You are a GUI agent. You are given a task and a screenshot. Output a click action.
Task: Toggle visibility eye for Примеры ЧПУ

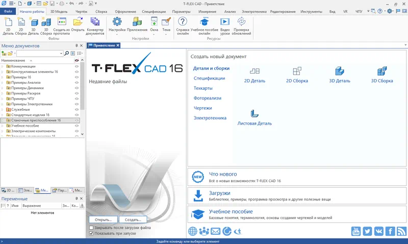click(77, 99)
